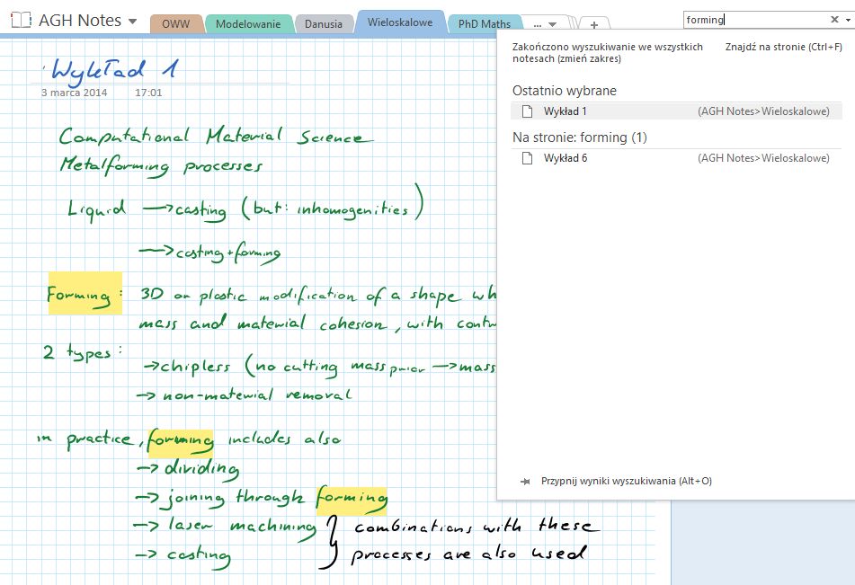
Task: Open the Wieloskalowe section tab
Action: point(400,22)
